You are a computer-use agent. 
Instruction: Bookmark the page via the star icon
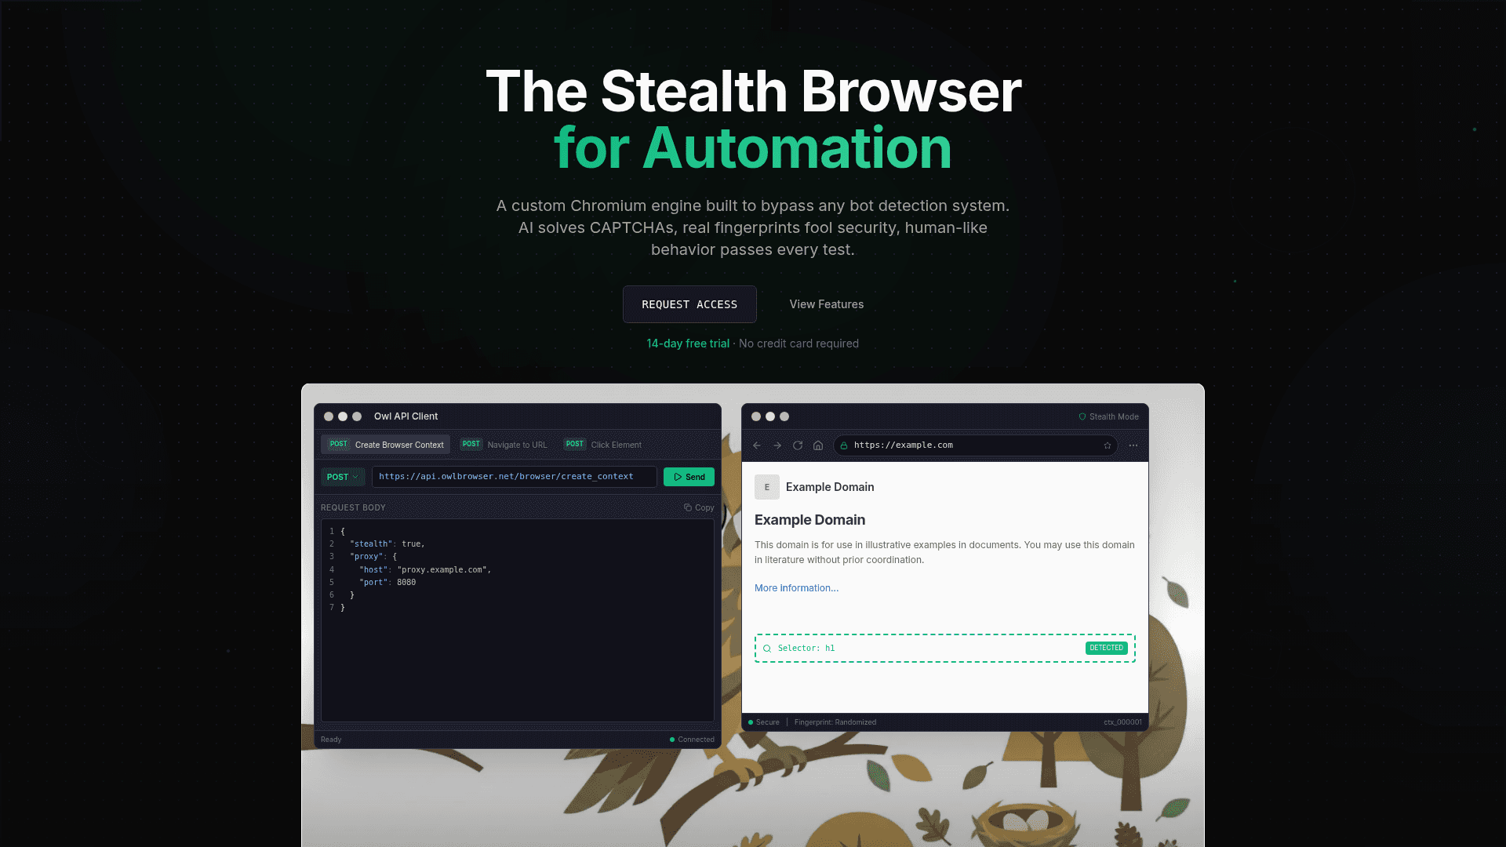[1106, 445]
